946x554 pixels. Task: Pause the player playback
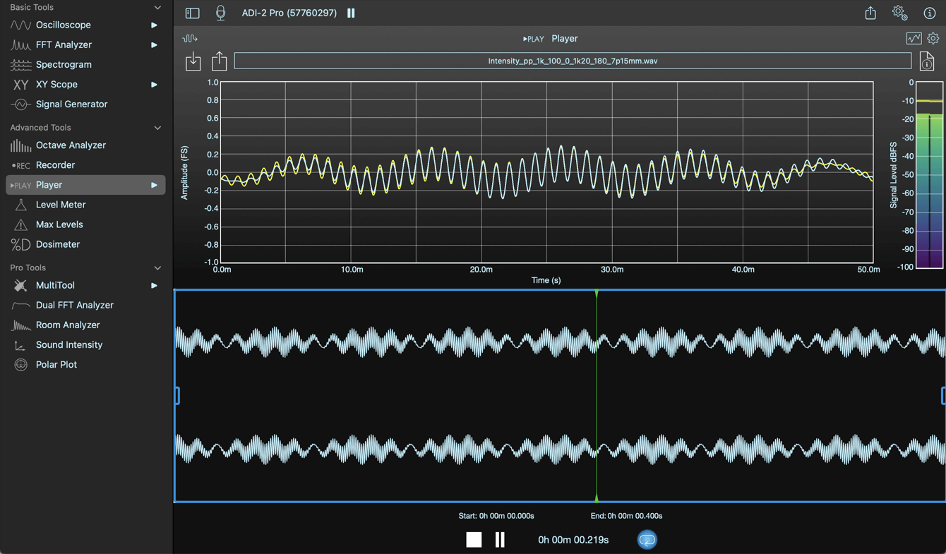[500, 540]
